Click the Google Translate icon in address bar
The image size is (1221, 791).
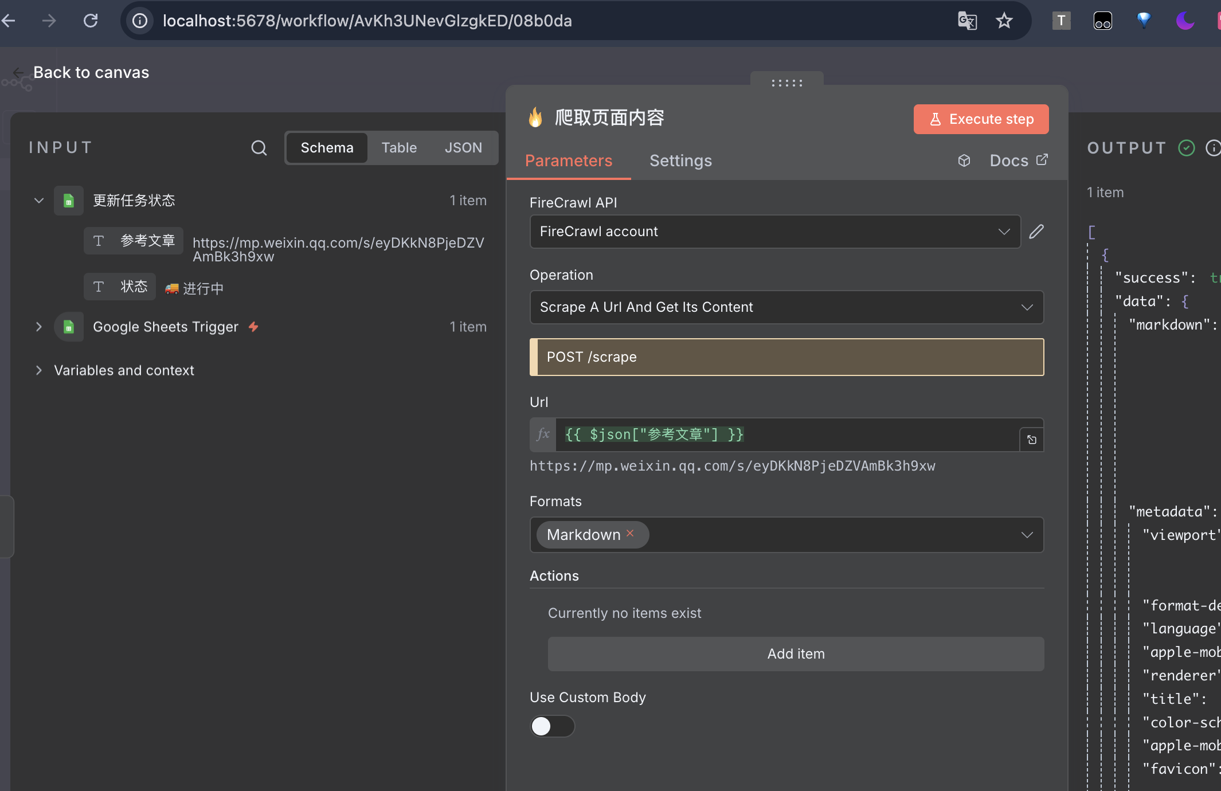967,21
